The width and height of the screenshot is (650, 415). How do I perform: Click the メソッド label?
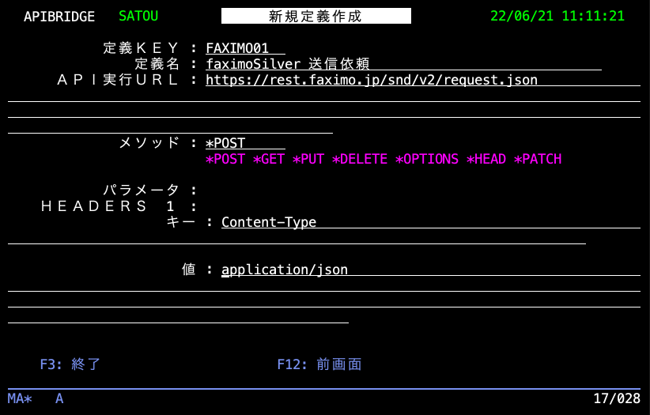(x=149, y=143)
